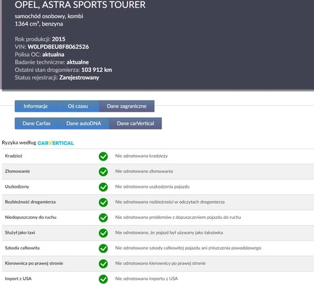Click text Nie odnotowano złomowania
The height and width of the screenshot is (286, 314).
tap(144, 171)
